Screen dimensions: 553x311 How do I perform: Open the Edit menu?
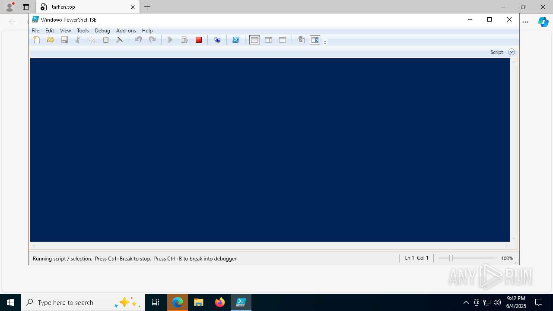pyautogui.click(x=50, y=31)
